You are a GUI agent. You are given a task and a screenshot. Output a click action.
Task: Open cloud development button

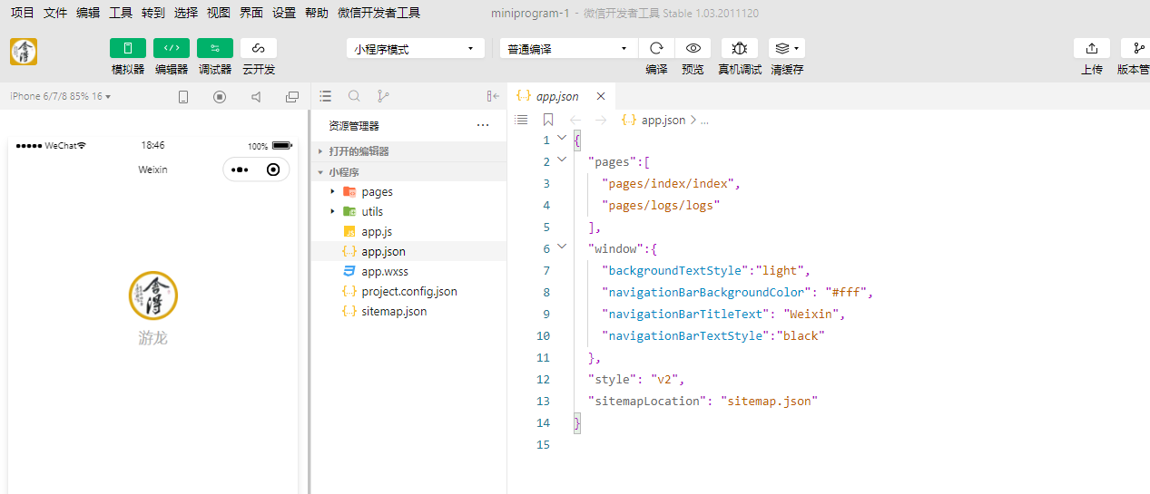(259, 48)
